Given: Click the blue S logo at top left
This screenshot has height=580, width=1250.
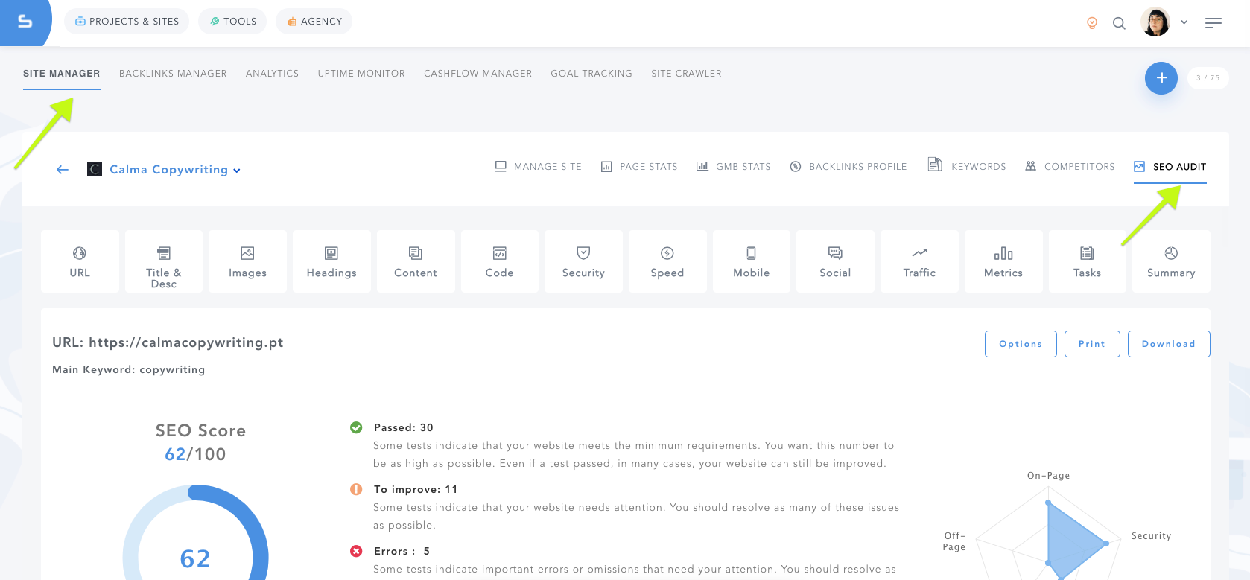Looking at the screenshot, I should click(x=25, y=22).
